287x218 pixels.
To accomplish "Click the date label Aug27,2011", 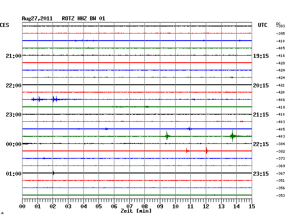I will coord(37,19).
